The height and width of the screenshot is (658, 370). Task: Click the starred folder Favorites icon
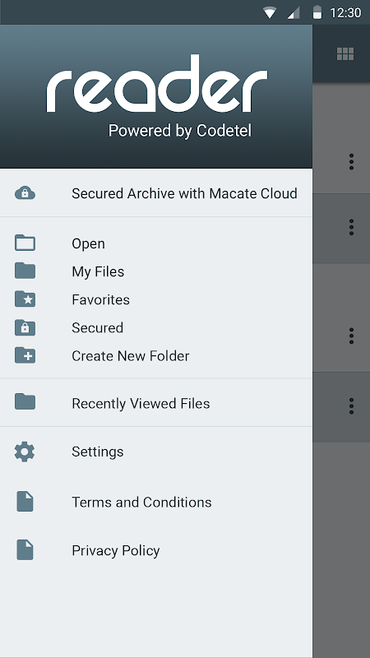(x=25, y=299)
